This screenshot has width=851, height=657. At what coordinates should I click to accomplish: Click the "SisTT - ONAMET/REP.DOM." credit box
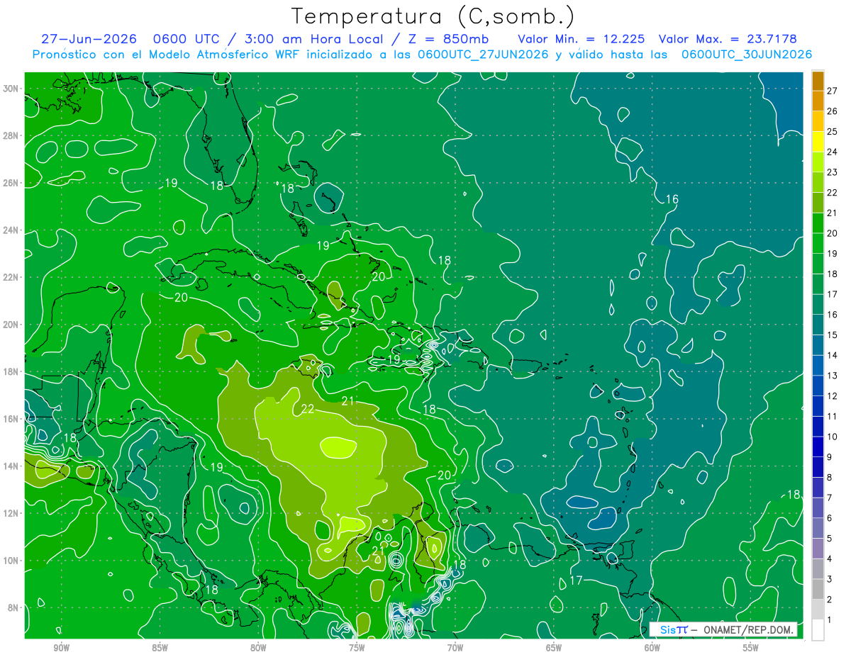[723, 629]
